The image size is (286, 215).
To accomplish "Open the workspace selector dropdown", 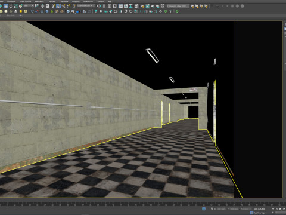I will (178, 6).
